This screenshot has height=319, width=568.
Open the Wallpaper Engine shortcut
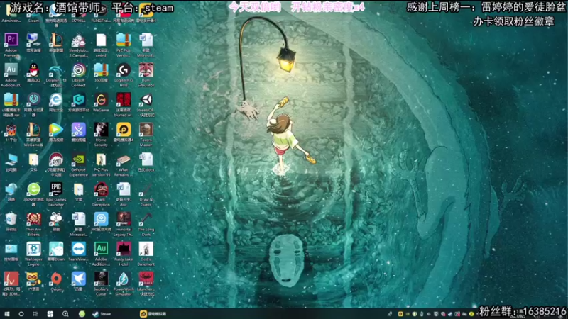(x=33, y=254)
